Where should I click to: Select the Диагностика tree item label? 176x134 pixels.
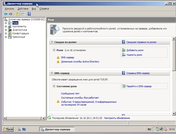20,30
